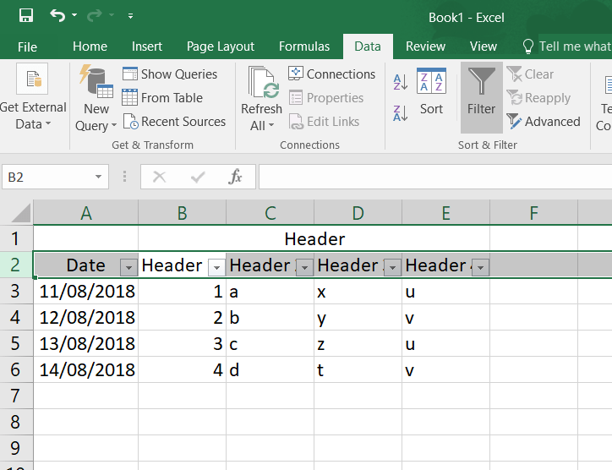Select row 1 header
612x470 pixels.
[x=15, y=238]
